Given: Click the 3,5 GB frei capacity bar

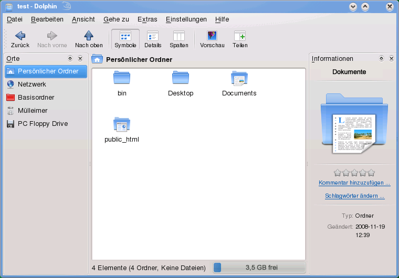Looking at the screenshot, I should point(259,268).
